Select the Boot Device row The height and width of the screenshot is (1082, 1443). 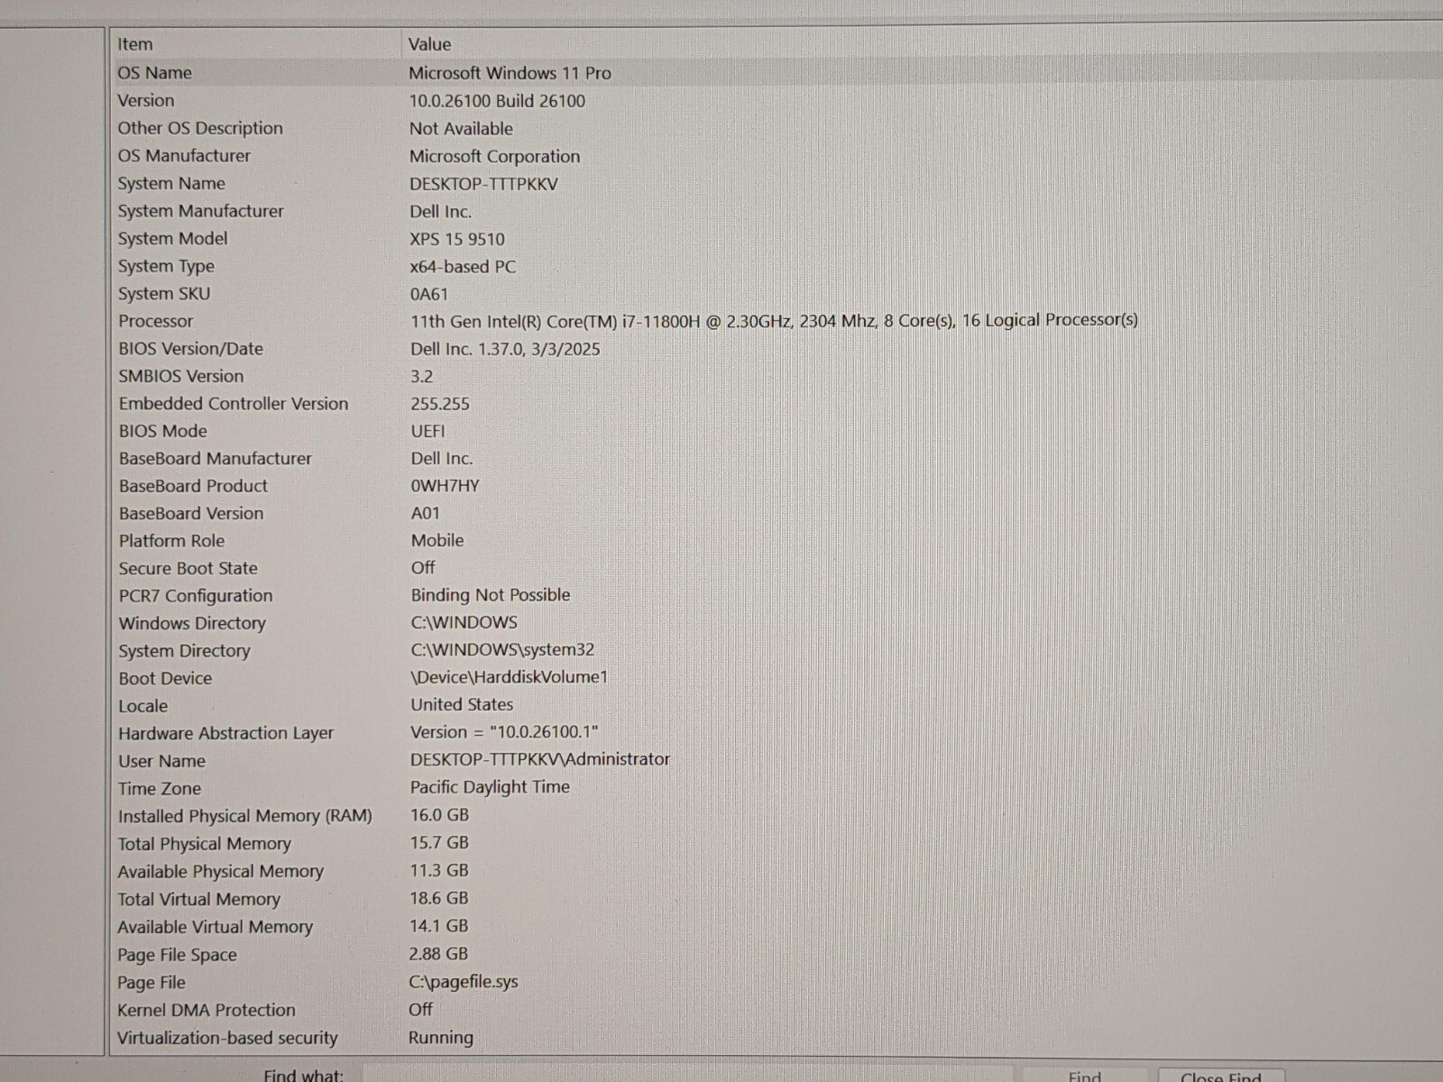776,678
